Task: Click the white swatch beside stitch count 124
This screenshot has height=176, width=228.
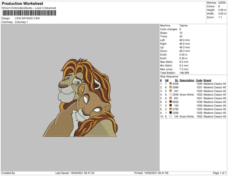Action: (171, 116)
